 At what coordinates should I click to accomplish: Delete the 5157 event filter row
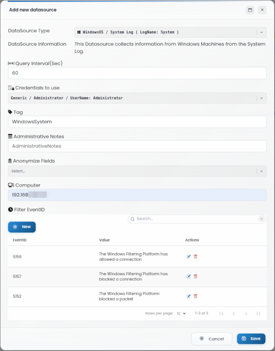195,276
